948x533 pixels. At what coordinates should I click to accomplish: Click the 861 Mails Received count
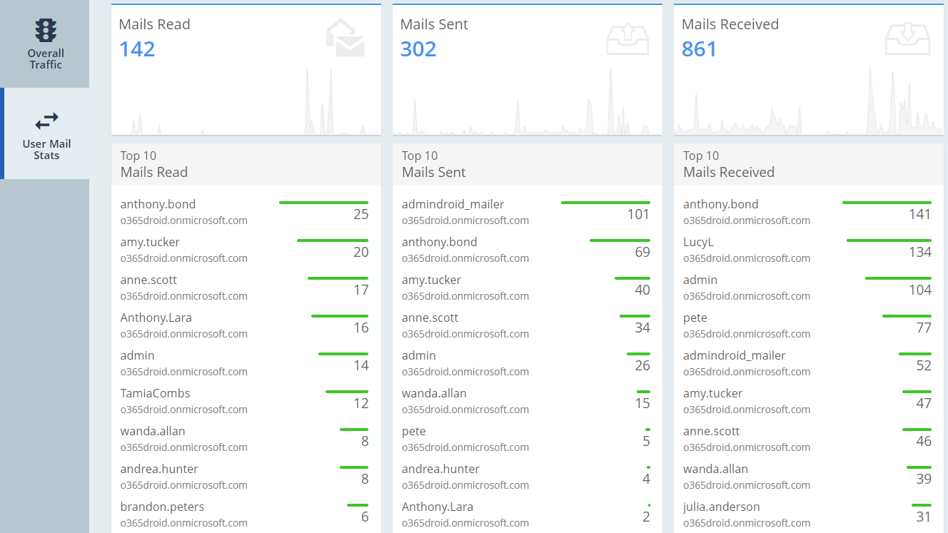pos(699,49)
